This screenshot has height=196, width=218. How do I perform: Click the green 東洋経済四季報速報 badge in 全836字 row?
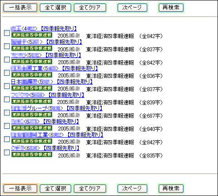pyautogui.click(x=32, y=75)
